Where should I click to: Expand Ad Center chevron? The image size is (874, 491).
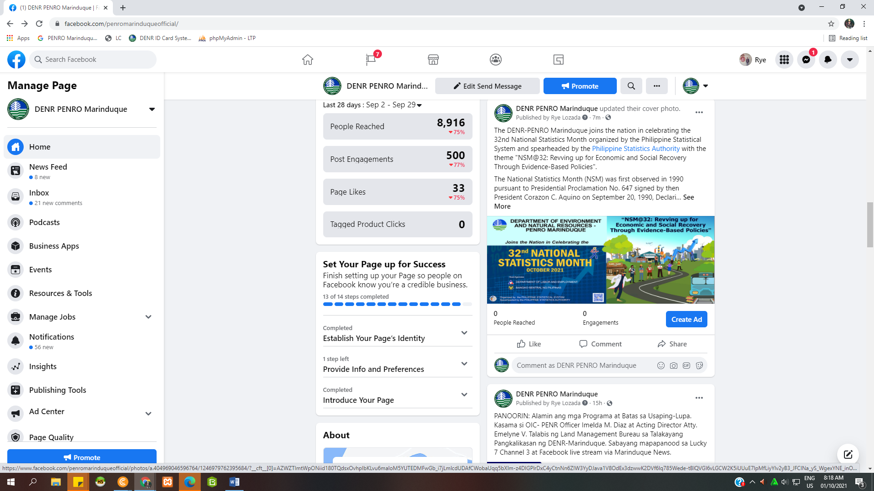148,414
